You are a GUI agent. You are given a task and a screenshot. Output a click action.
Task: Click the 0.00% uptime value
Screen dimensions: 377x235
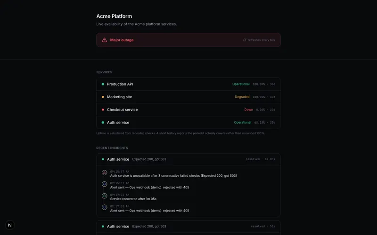pyautogui.click(x=261, y=110)
